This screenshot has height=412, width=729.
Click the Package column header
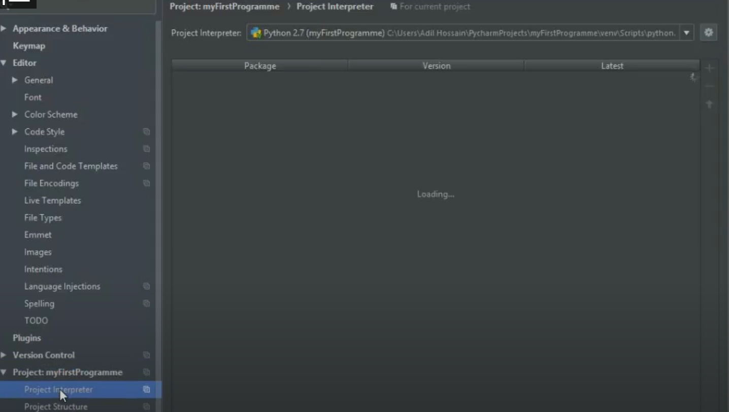pos(260,66)
